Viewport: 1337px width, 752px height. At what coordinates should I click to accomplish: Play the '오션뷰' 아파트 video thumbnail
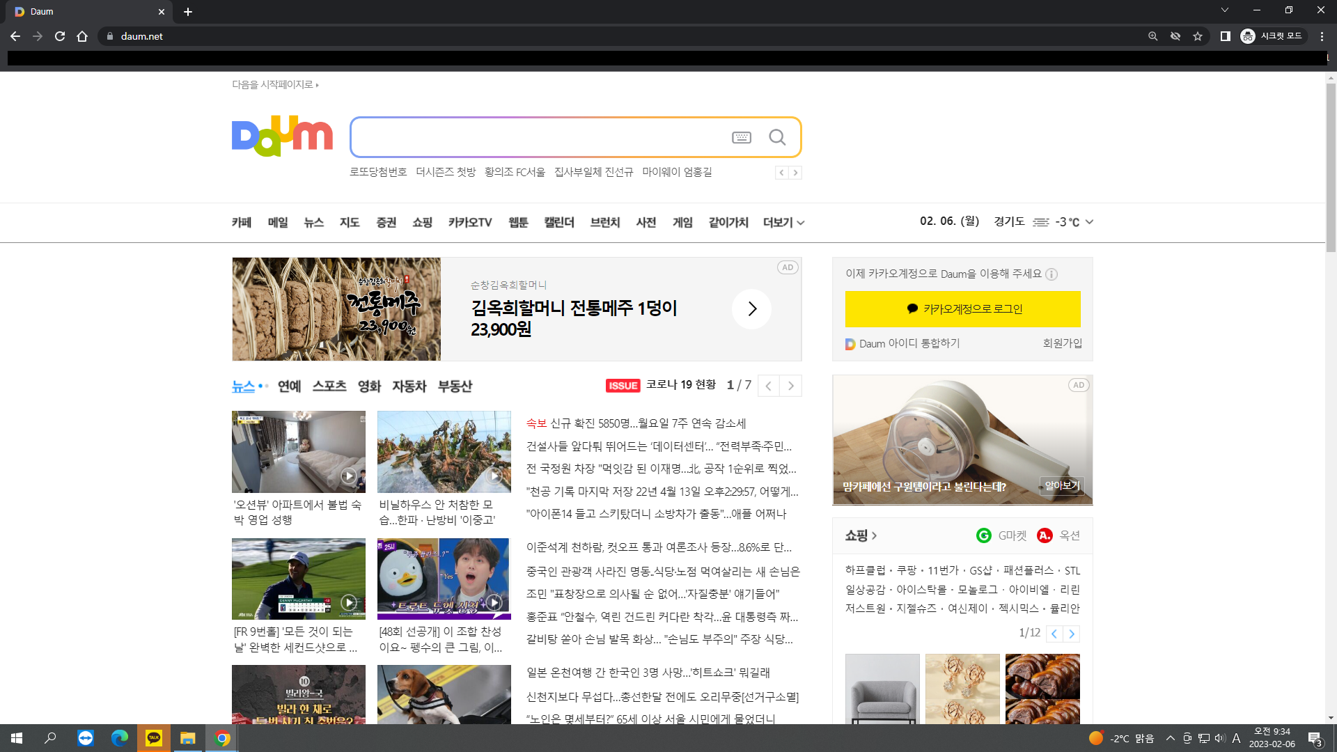click(x=299, y=452)
